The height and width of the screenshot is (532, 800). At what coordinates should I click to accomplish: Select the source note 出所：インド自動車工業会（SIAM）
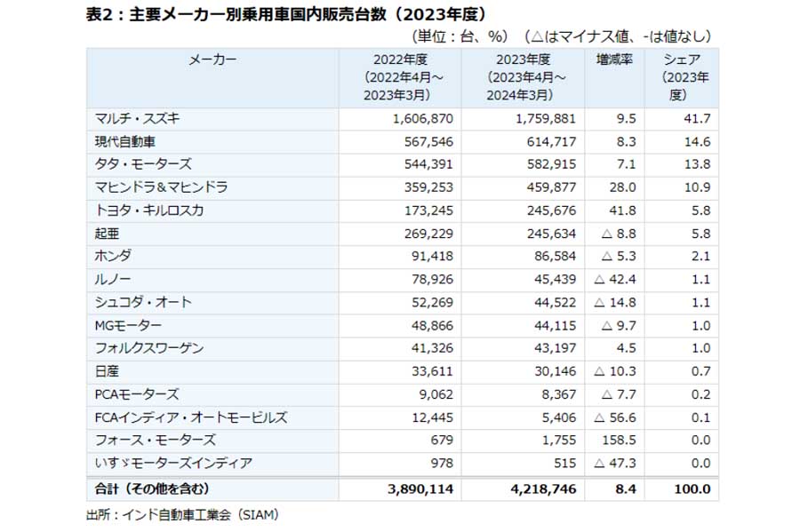182,514
